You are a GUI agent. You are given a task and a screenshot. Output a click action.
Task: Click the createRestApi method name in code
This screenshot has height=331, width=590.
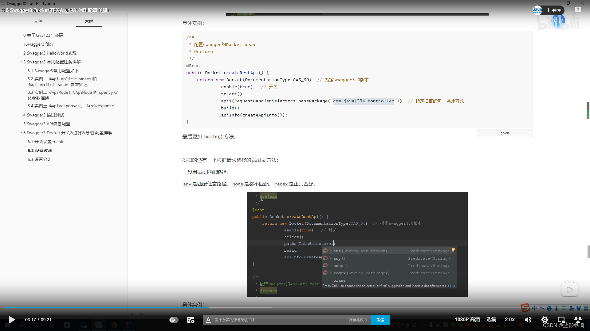click(241, 73)
